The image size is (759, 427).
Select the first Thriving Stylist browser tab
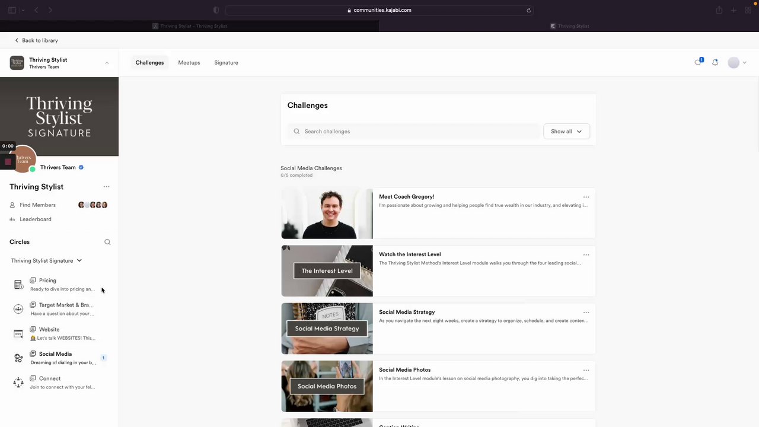pos(190,26)
